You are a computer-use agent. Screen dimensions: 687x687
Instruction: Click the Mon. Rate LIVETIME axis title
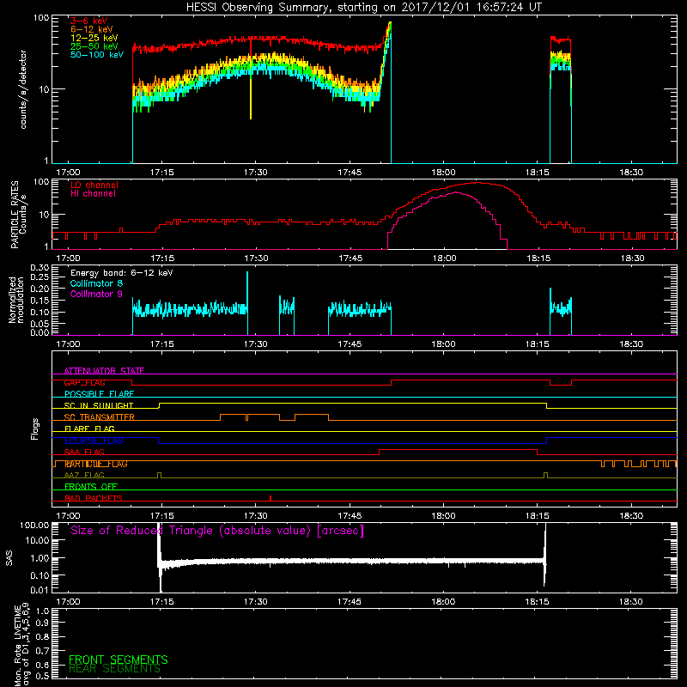point(21,645)
